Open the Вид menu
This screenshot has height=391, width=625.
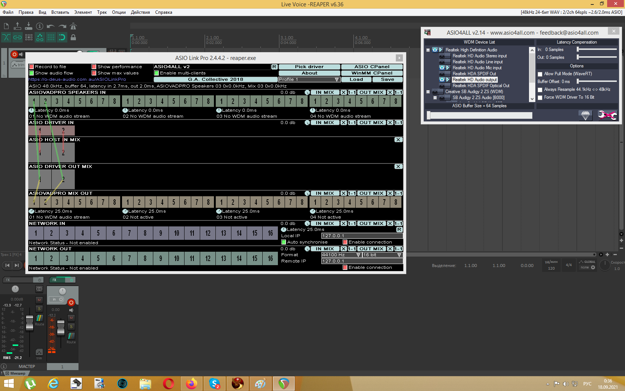42,12
